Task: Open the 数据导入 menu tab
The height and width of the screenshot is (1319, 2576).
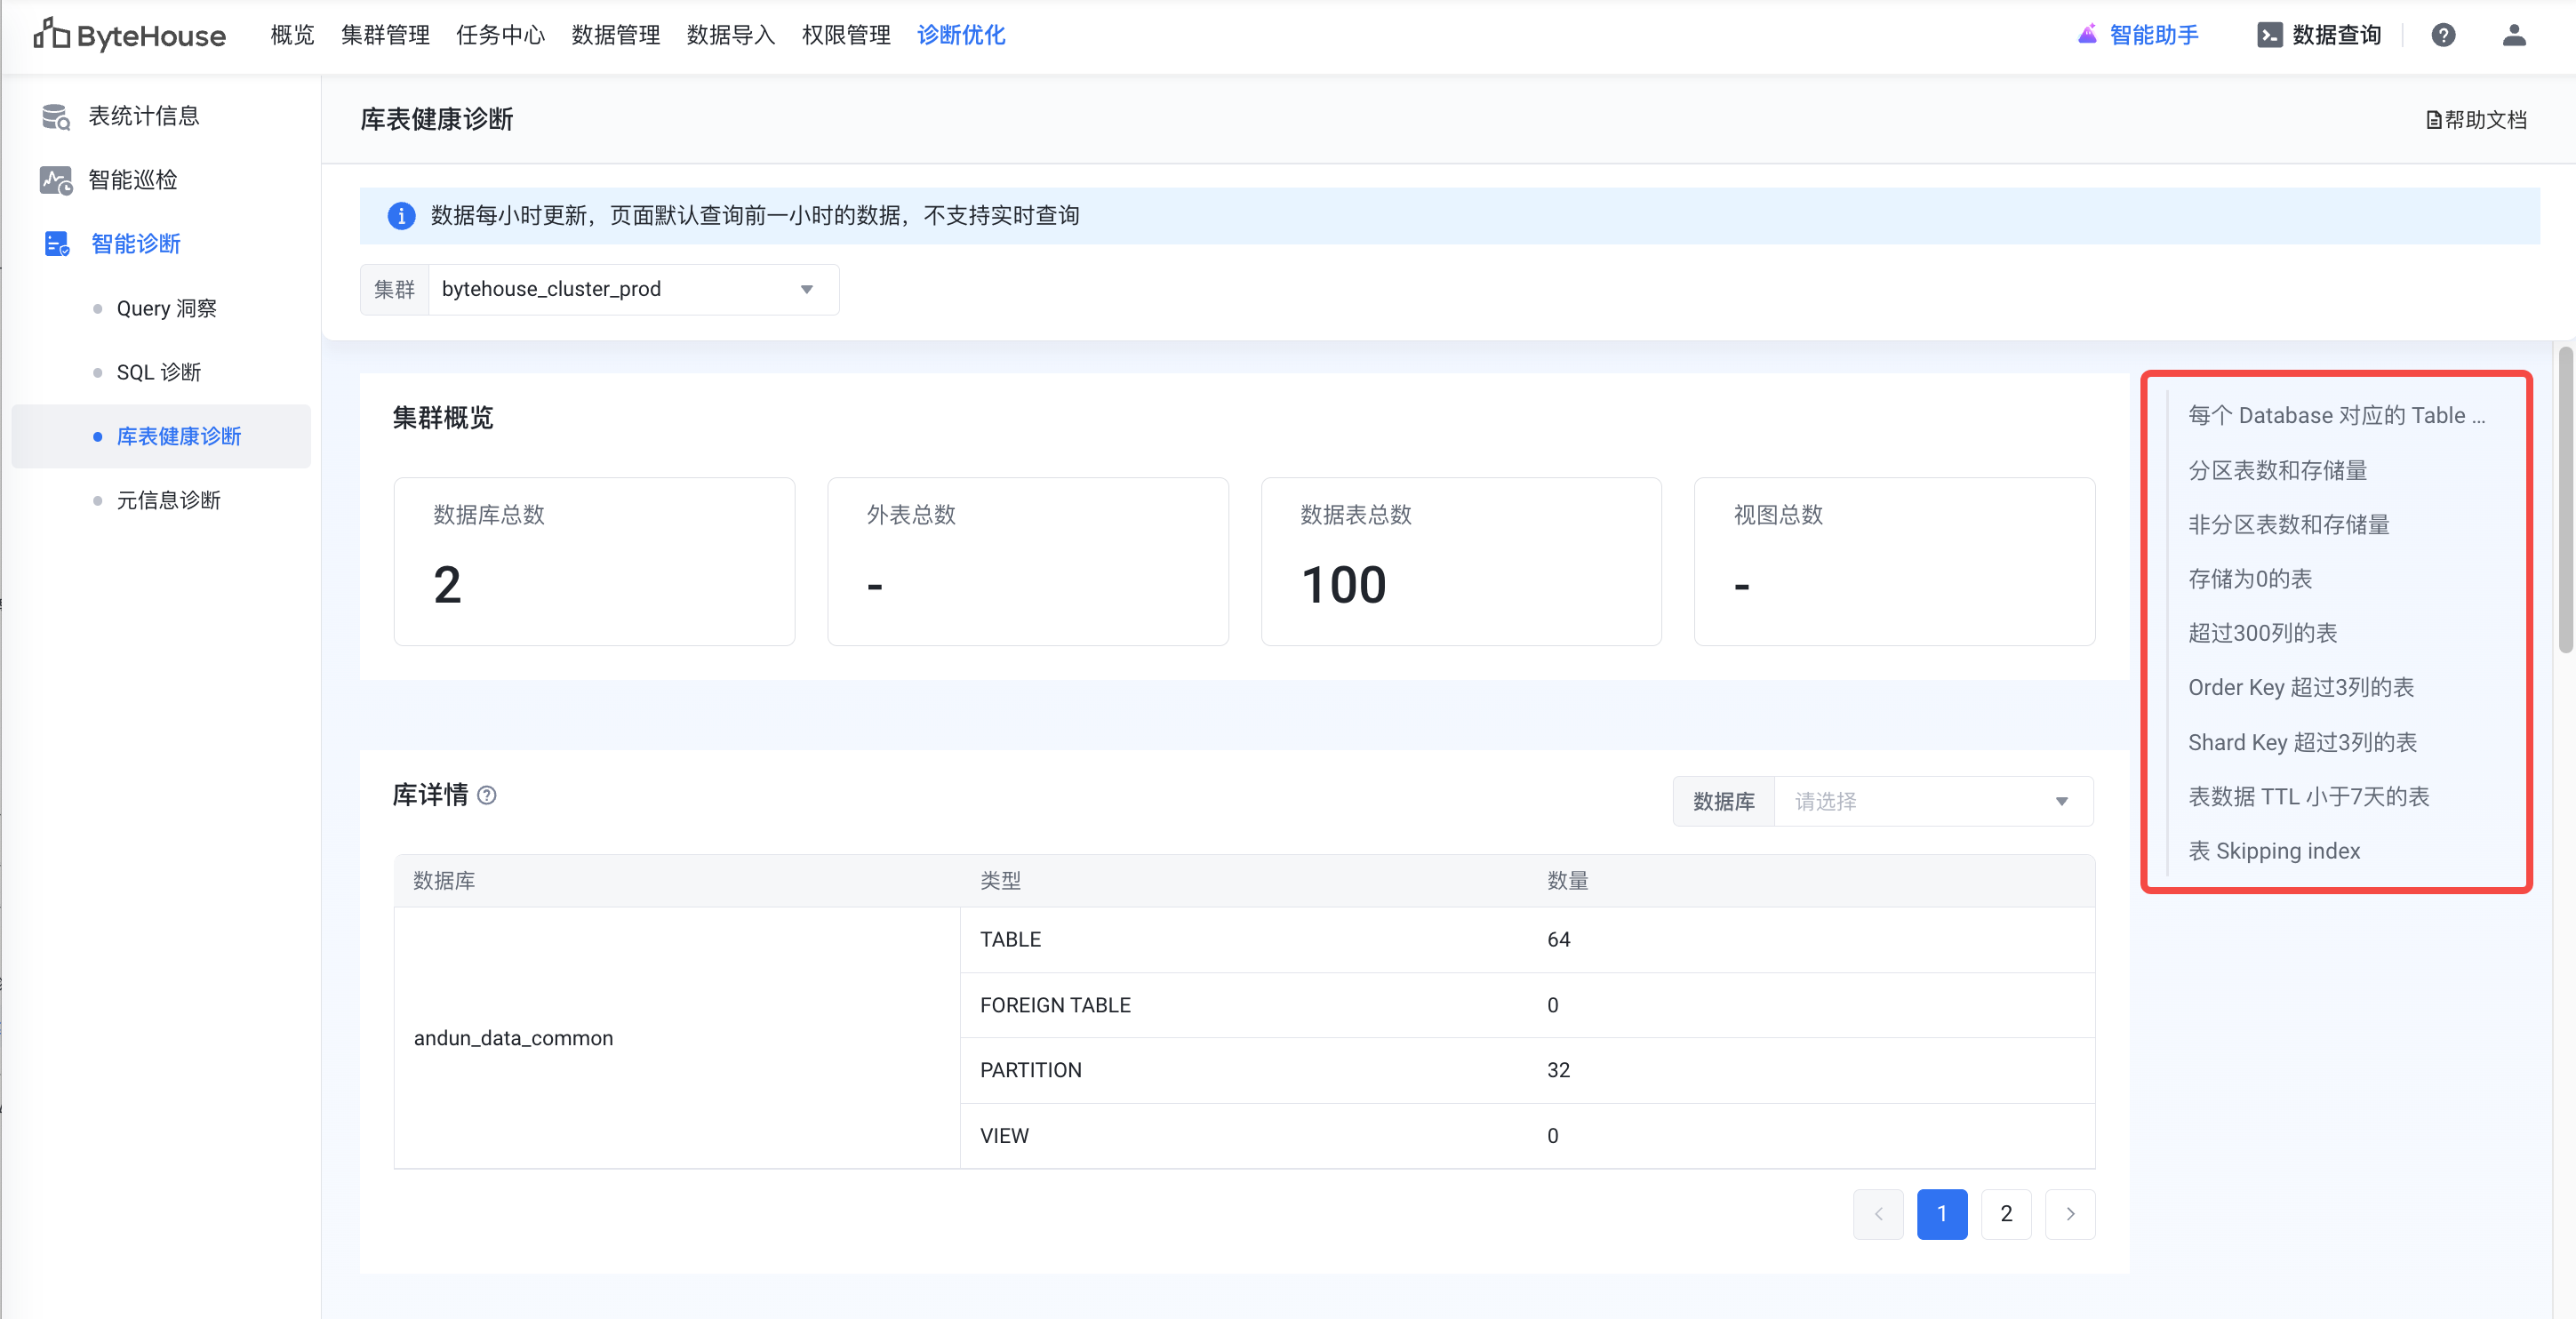Action: coord(730,35)
